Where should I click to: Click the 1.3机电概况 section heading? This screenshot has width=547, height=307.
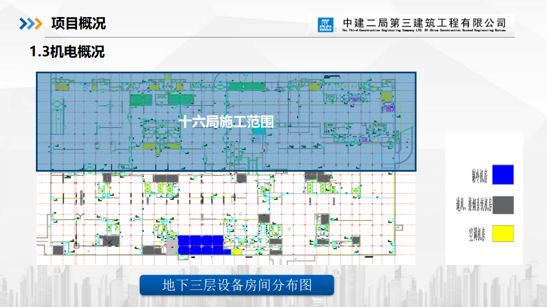coord(67,52)
